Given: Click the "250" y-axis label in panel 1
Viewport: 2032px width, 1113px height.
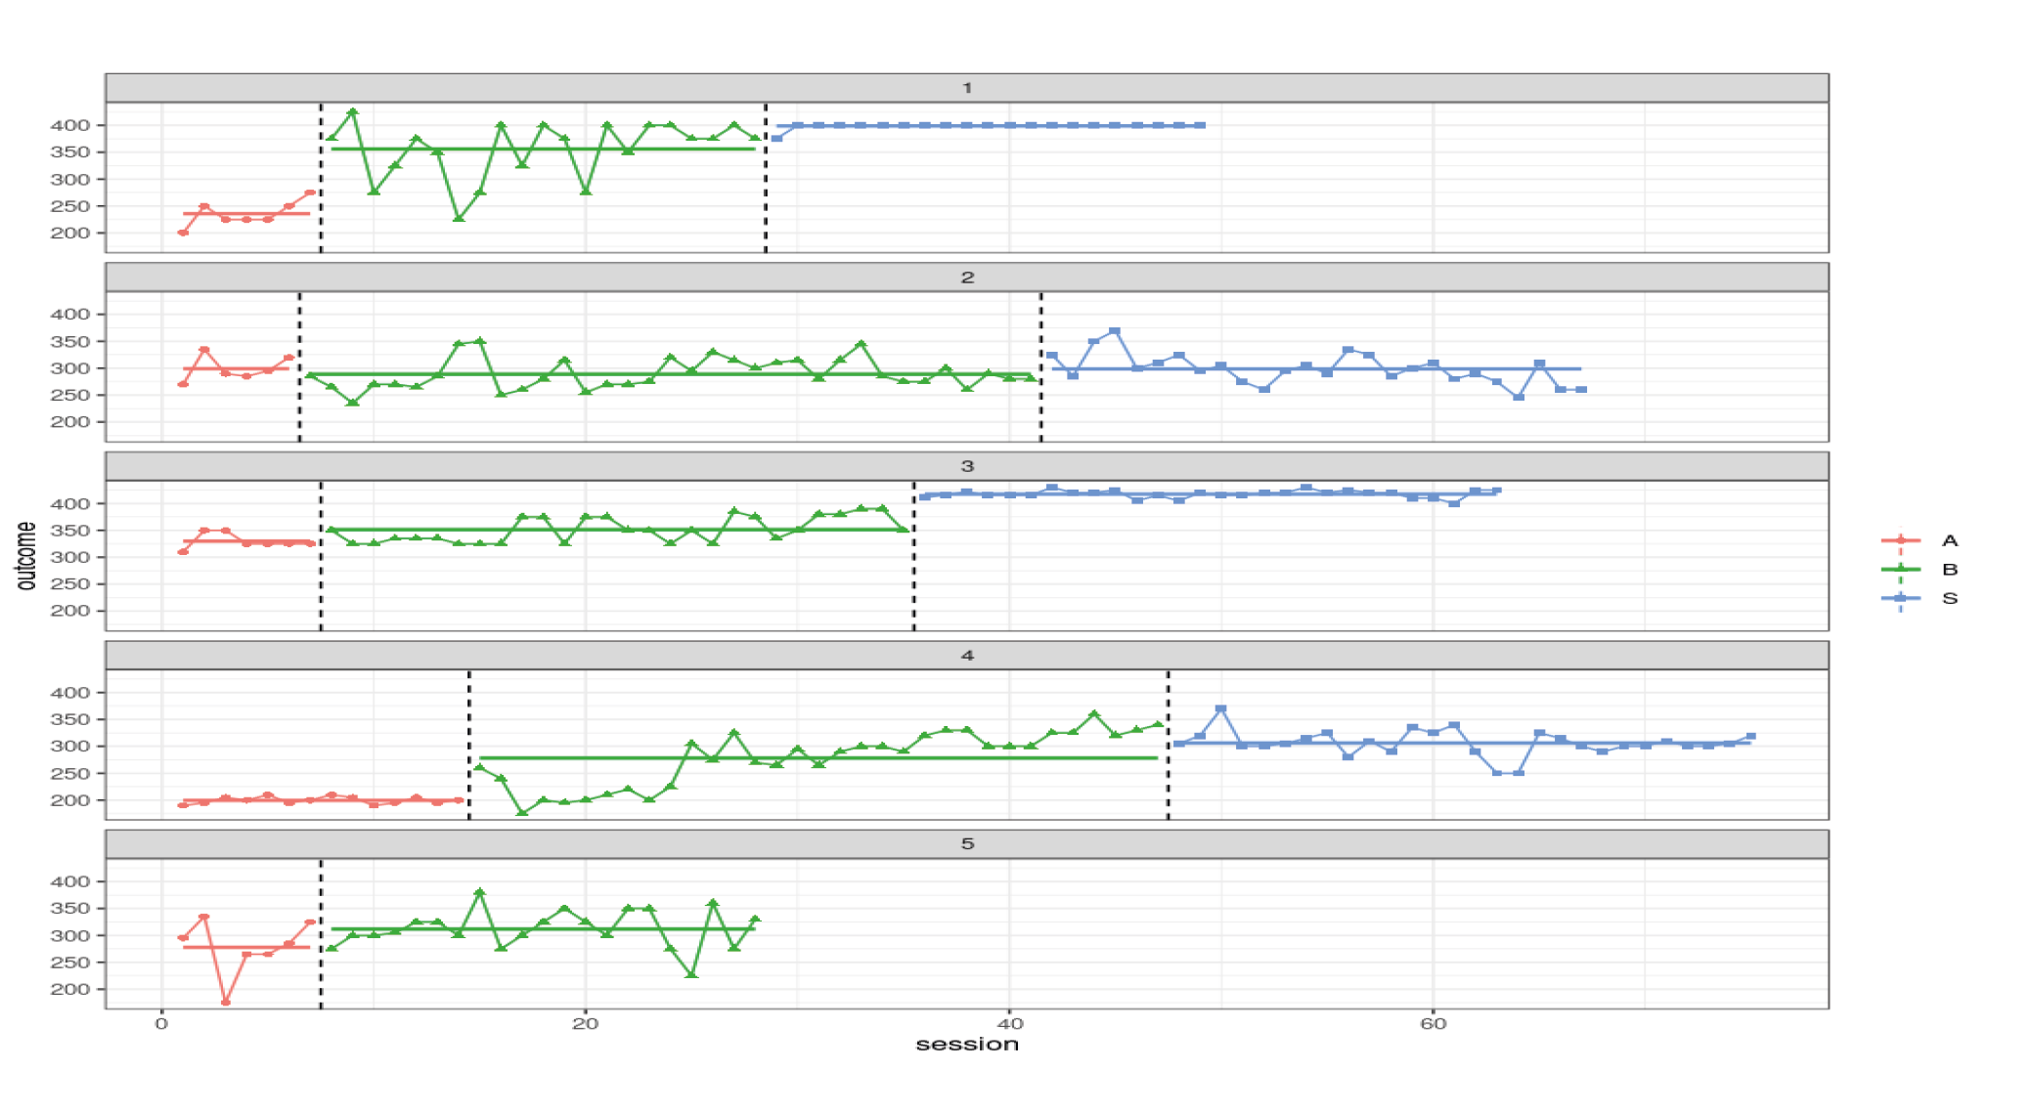Looking at the screenshot, I should [70, 206].
